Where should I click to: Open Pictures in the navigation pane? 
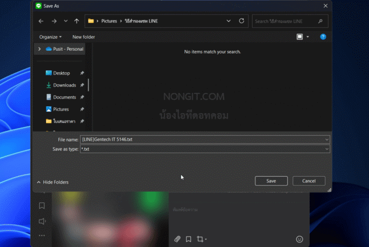pos(57,109)
